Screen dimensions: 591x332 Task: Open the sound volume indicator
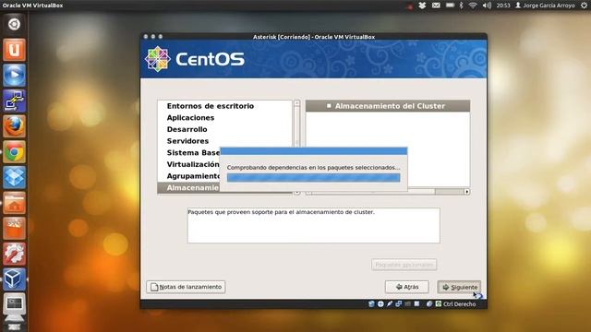487,6
